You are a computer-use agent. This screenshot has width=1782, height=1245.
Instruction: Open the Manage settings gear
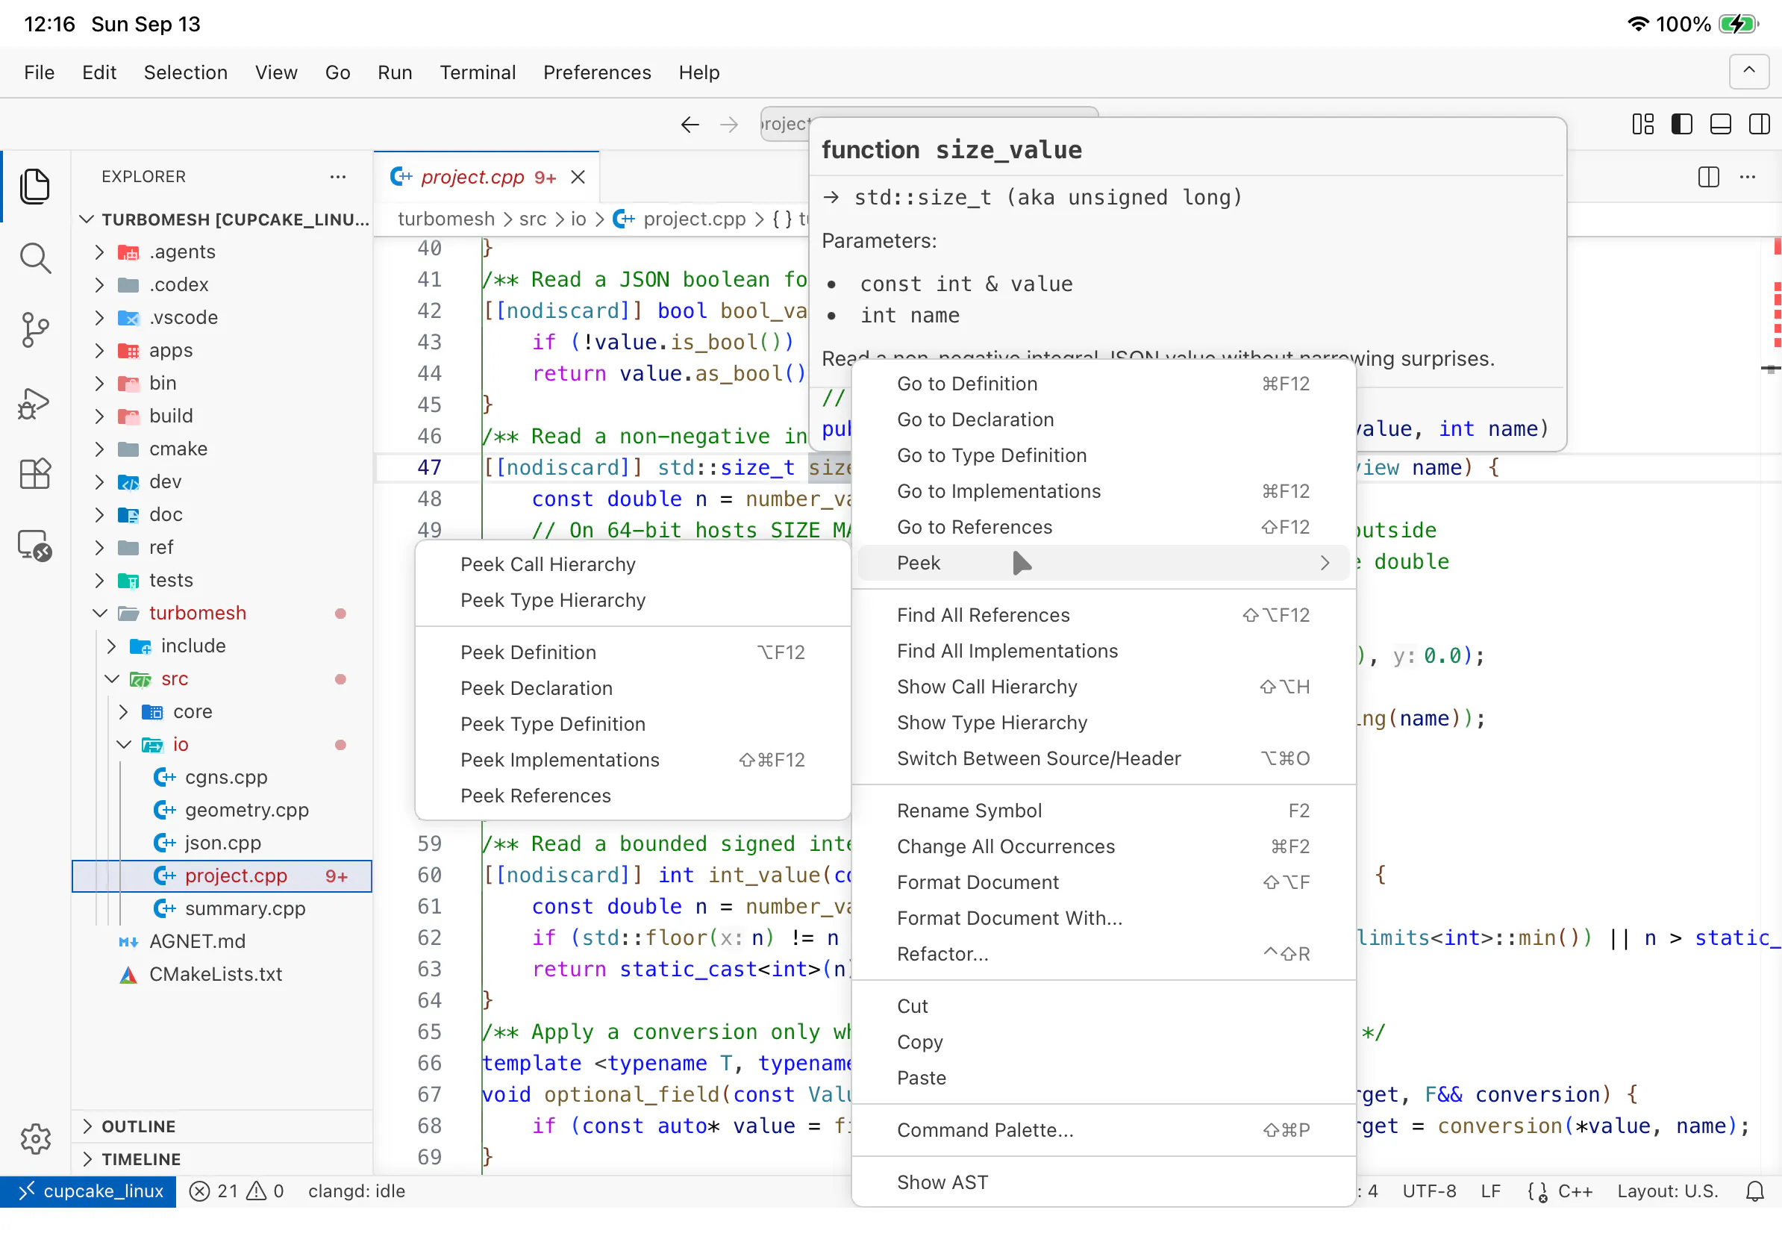pos(35,1139)
